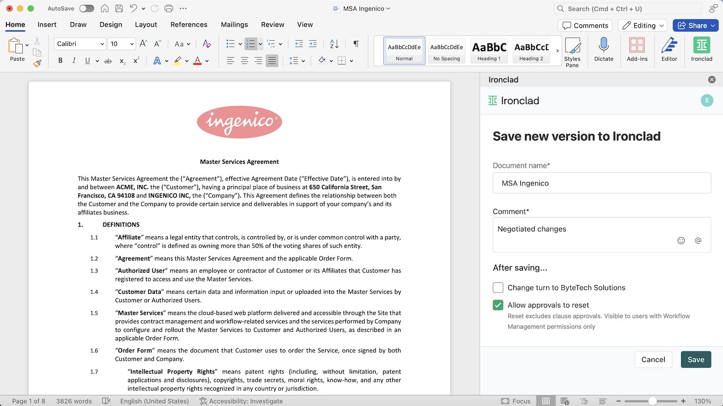
Task: Toggle the AutoSave switch
Action: [86, 8]
